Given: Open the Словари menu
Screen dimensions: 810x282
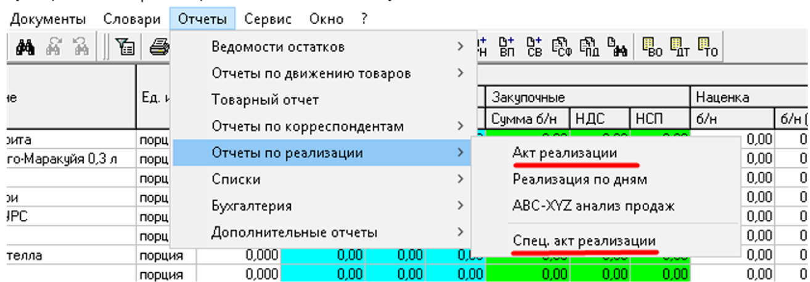Looking at the screenshot, I should pyautogui.click(x=131, y=19).
